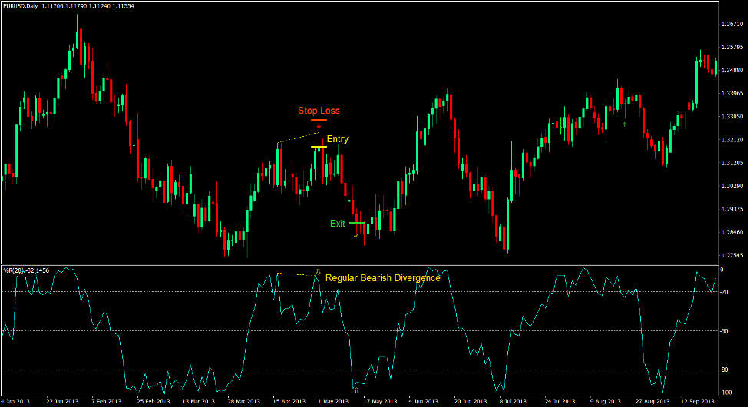Click price label 1.28460
This screenshot has height=408, width=750.
[732, 232]
